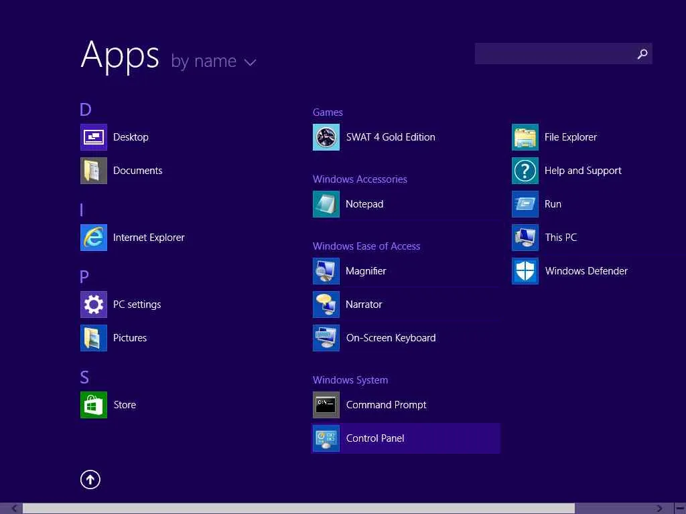The width and height of the screenshot is (686, 514).
Task: Open the Notepad icon
Action: (326, 204)
